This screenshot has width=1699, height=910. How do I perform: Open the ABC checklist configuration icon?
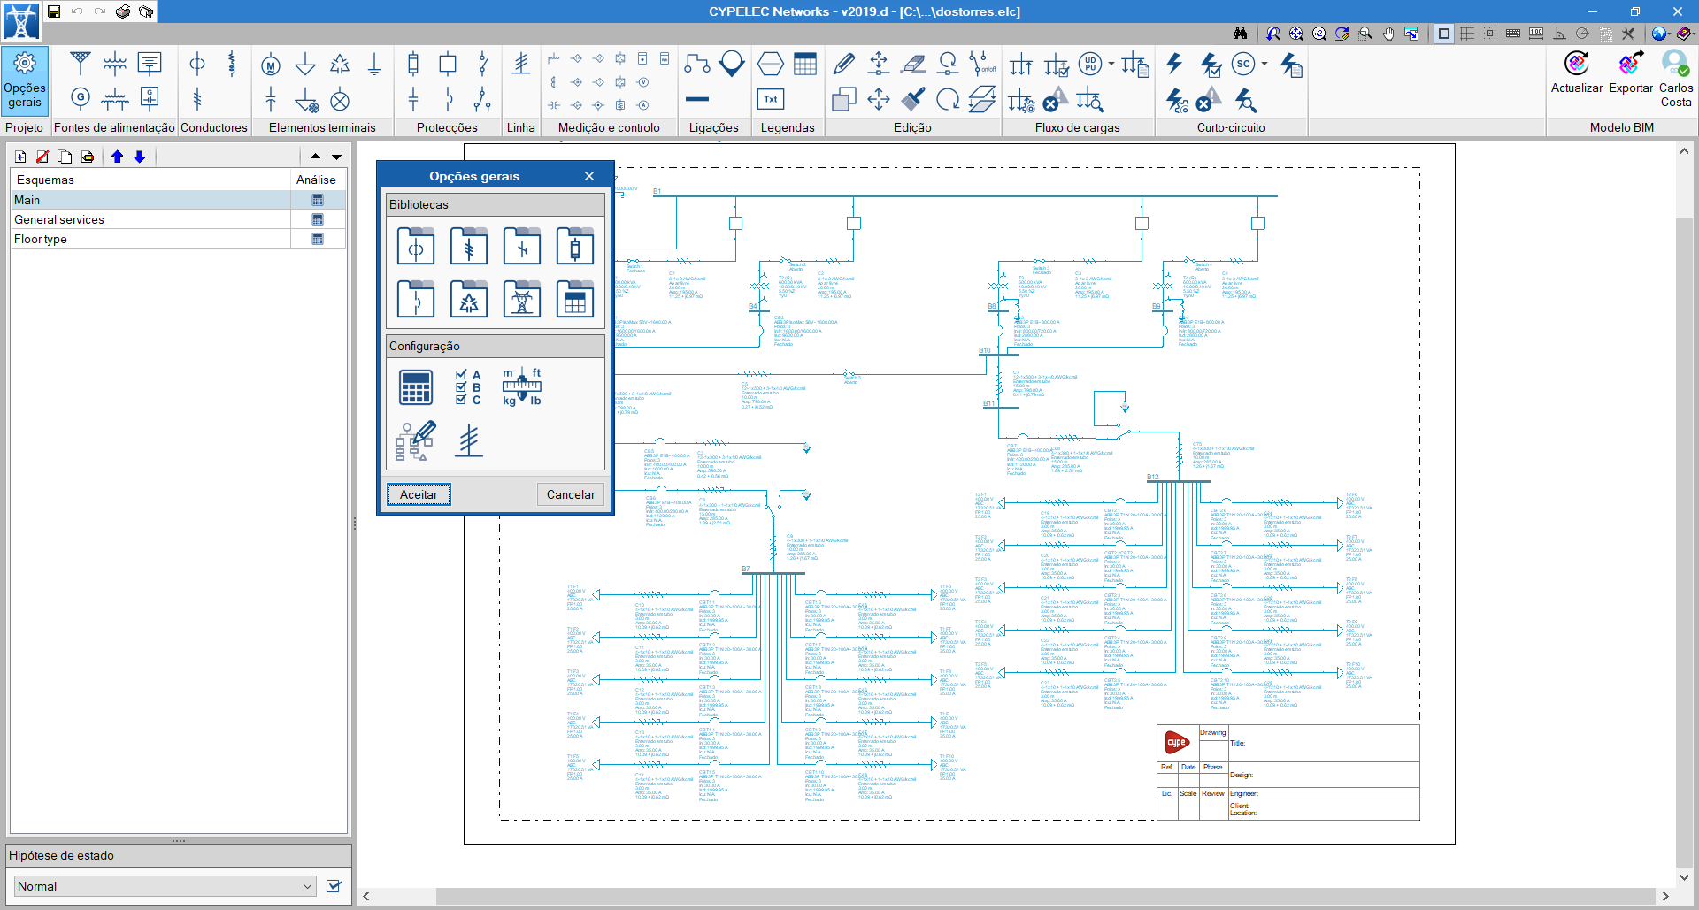click(469, 386)
